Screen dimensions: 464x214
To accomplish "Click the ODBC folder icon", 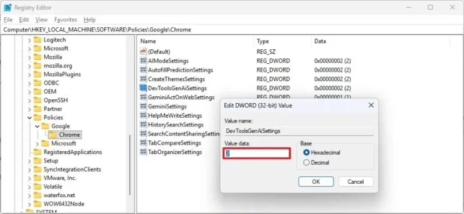I will tap(38, 83).
